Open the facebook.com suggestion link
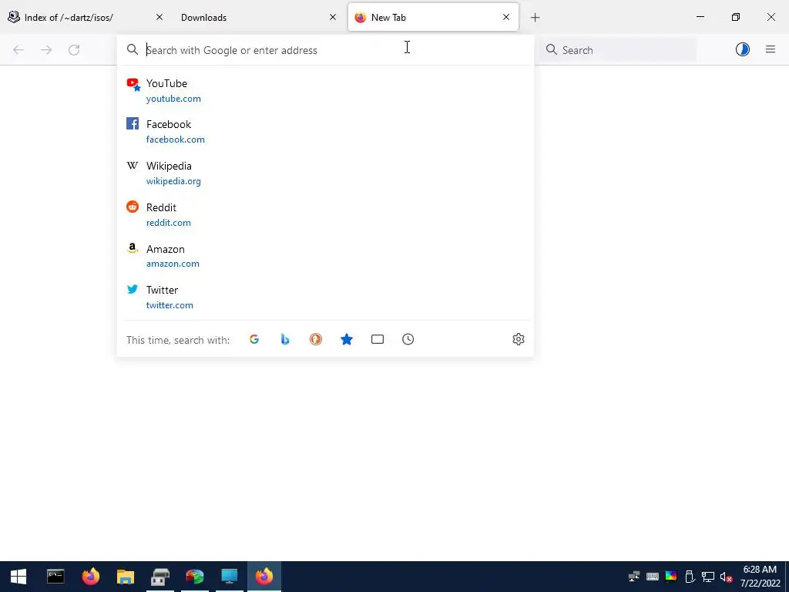This screenshot has height=592, width=789. tap(176, 140)
